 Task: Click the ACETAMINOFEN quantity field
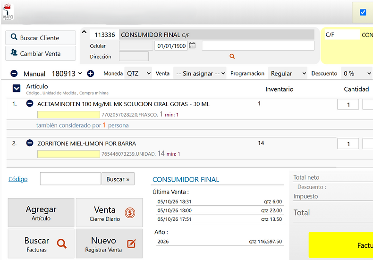[348, 104]
